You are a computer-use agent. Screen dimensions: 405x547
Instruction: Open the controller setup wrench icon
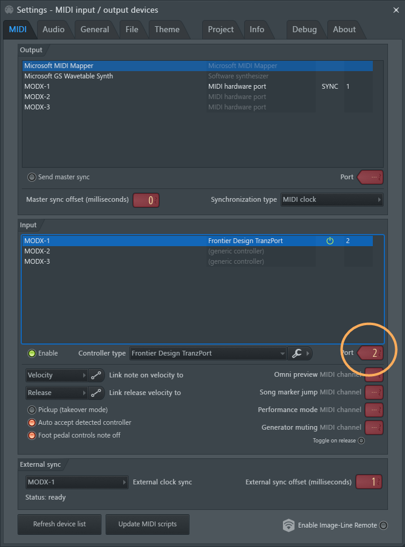(x=296, y=353)
